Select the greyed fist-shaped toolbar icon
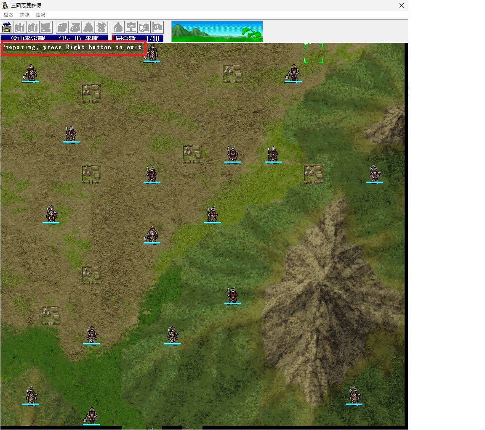485x430 pixels. coord(62,27)
